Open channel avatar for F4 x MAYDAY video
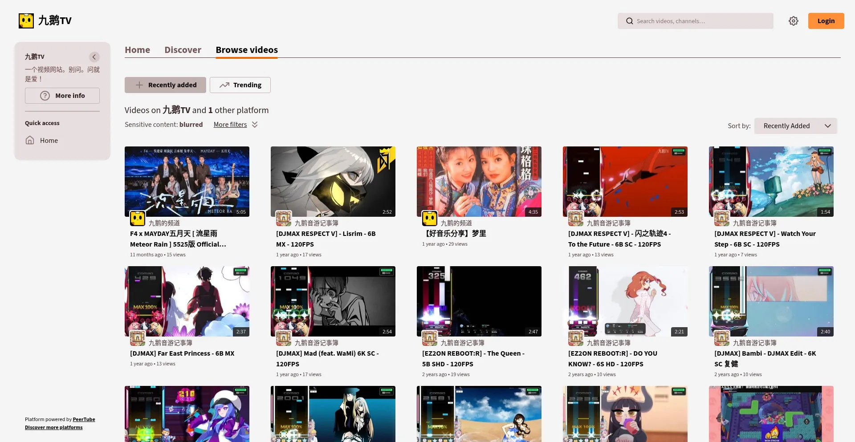 click(x=138, y=218)
